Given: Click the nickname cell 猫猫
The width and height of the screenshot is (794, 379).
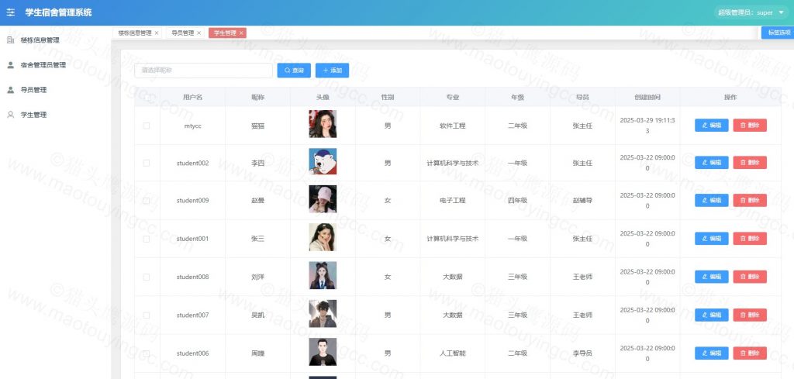Looking at the screenshot, I should (x=257, y=126).
